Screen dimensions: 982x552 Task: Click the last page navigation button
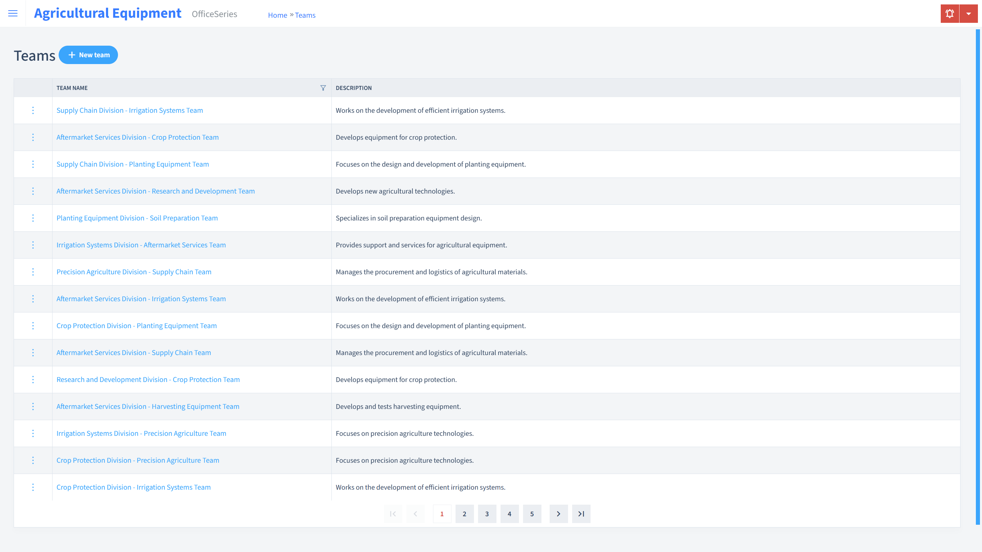[x=581, y=513]
